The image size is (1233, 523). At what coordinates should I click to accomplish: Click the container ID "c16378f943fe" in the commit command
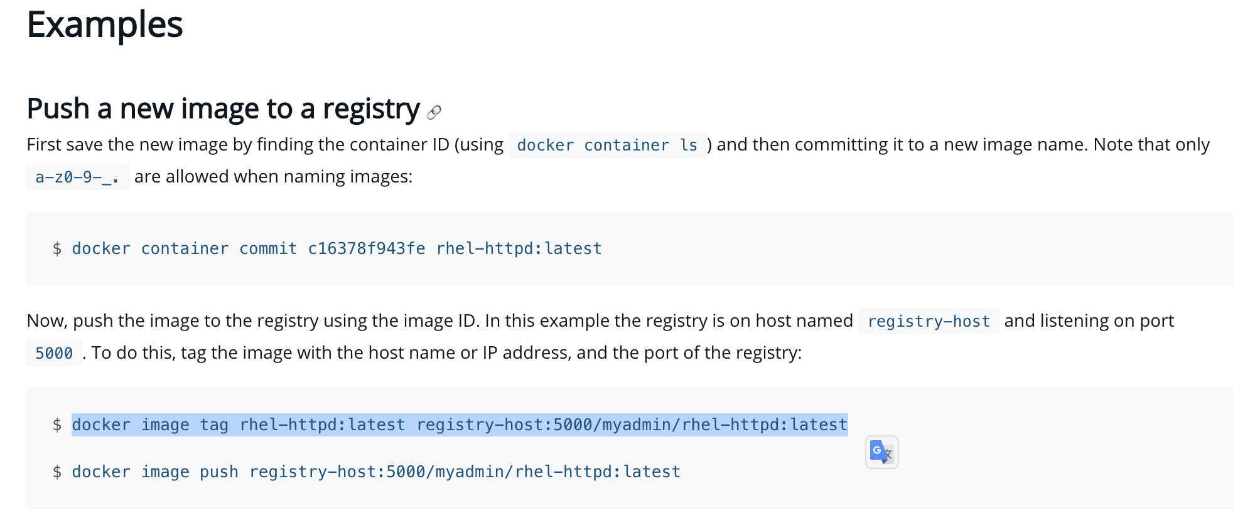[366, 249]
